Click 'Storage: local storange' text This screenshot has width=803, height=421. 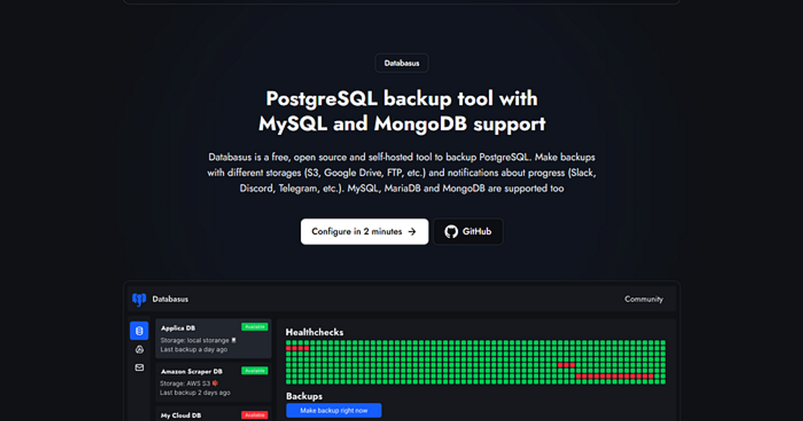coord(195,340)
